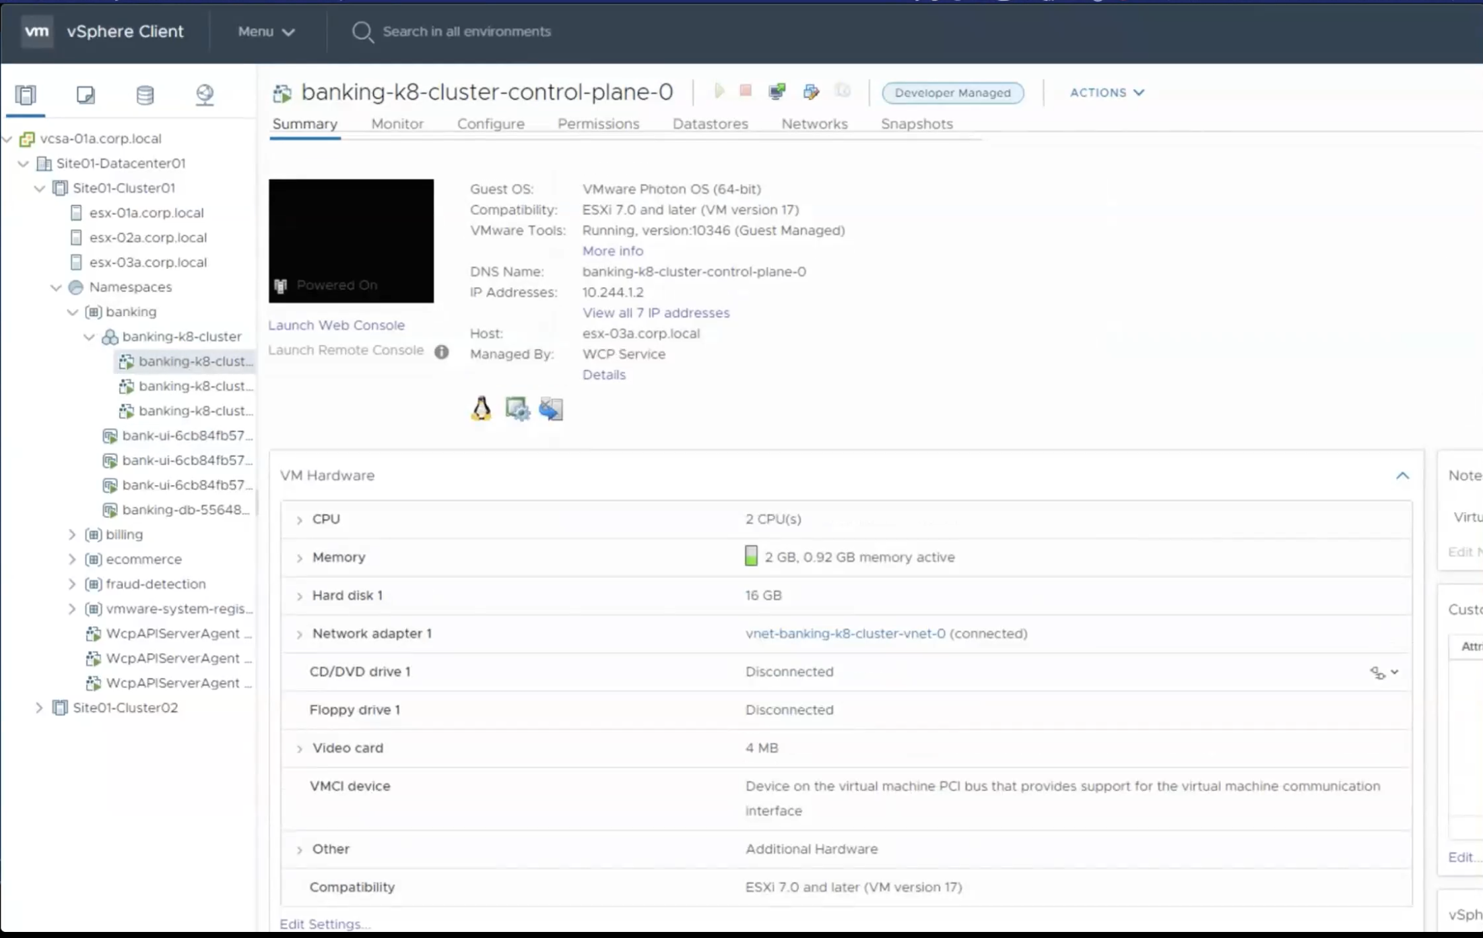Collapse the VM Hardware panel
This screenshot has height=938, width=1483.
point(1402,476)
